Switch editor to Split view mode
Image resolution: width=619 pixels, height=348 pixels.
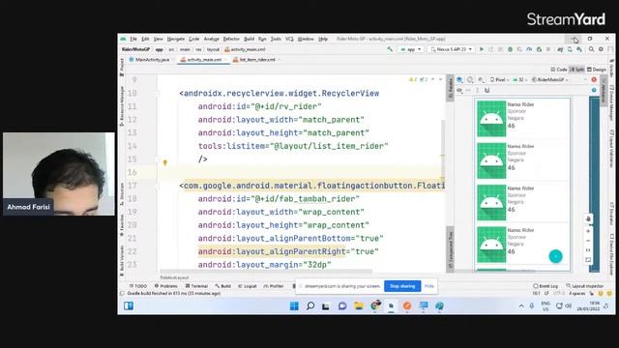[x=577, y=70]
